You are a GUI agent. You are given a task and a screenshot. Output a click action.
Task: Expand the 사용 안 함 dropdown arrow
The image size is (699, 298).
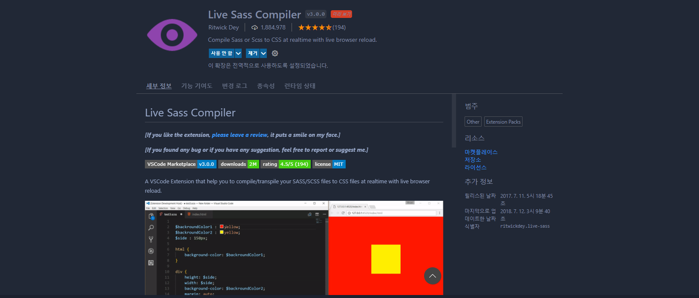tap(238, 53)
